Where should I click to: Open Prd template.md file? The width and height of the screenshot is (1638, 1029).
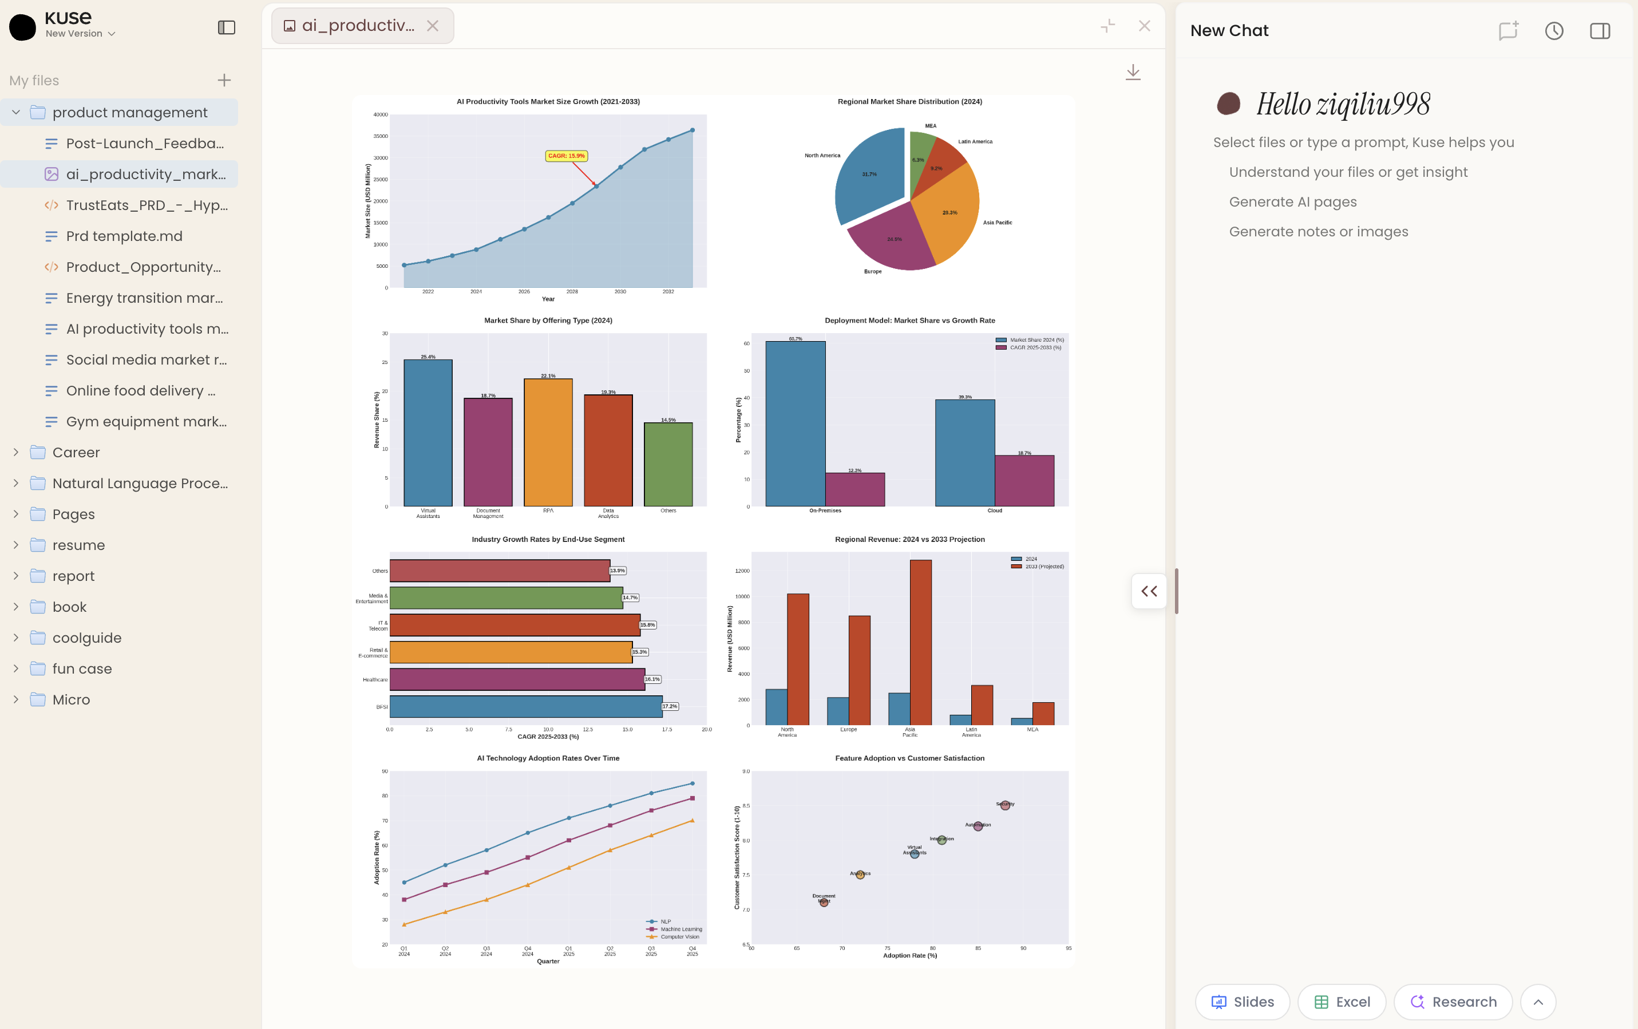125,236
